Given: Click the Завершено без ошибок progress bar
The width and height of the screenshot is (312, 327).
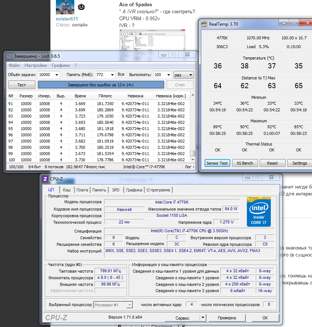Looking at the screenshot, I should coord(101,85).
